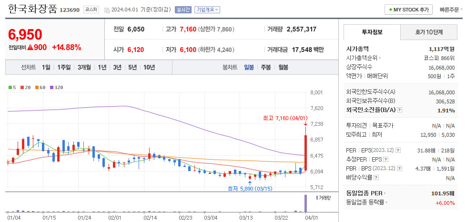Image resolution: width=466 pixels, height=222 pixels.
Task: Open the help icon next to PBR BPS (2023.12)
Action: [400, 169]
